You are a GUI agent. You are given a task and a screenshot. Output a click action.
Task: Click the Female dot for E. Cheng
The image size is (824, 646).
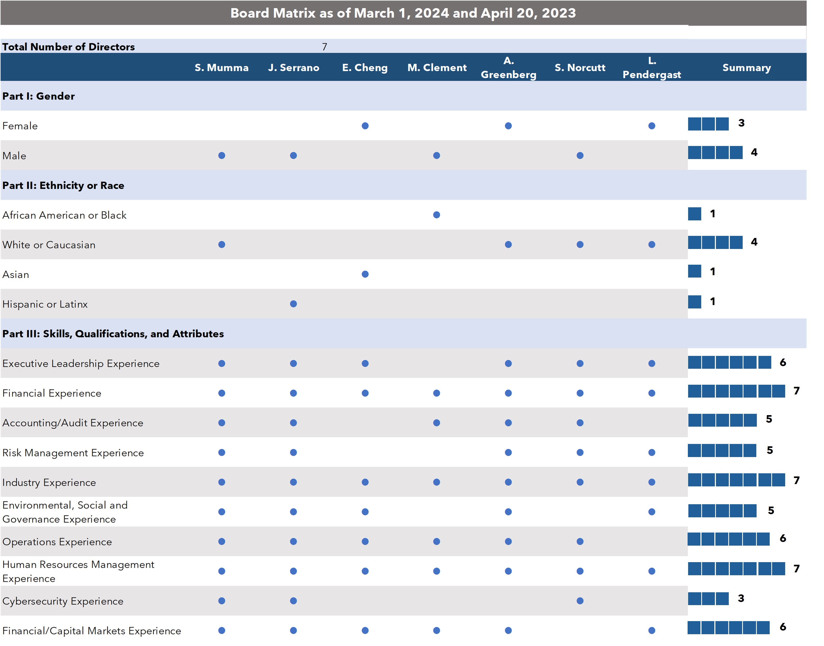point(365,126)
